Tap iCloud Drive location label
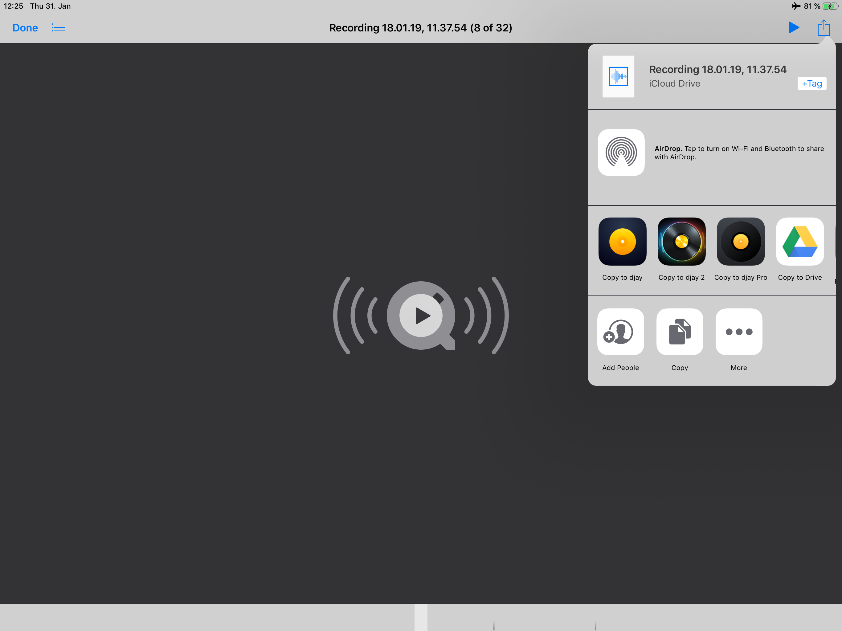The height and width of the screenshot is (631, 842). [674, 82]
